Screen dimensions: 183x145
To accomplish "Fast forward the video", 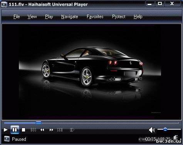I will 51,130.
